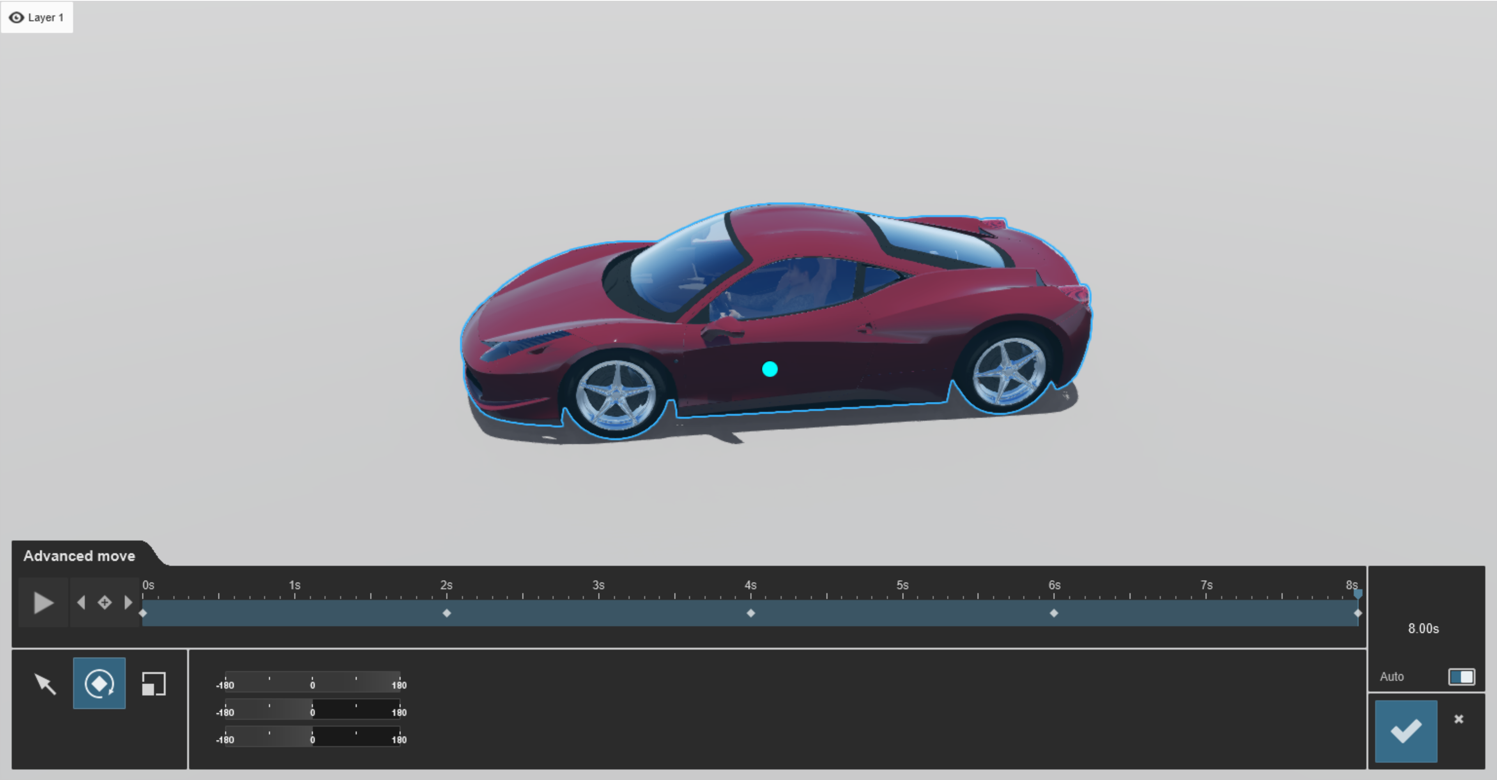Select the rotate tool
This screenshot has width=1497, height=780.
pos(99,683)
